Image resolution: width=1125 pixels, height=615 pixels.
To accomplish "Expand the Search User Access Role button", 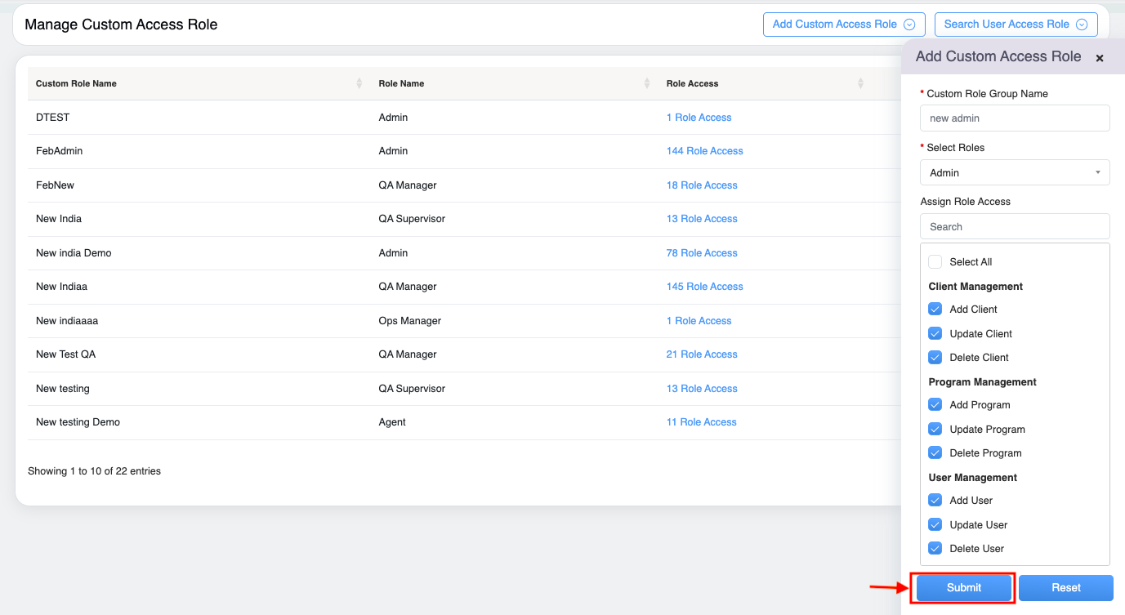I will [x=1006, y=25].
